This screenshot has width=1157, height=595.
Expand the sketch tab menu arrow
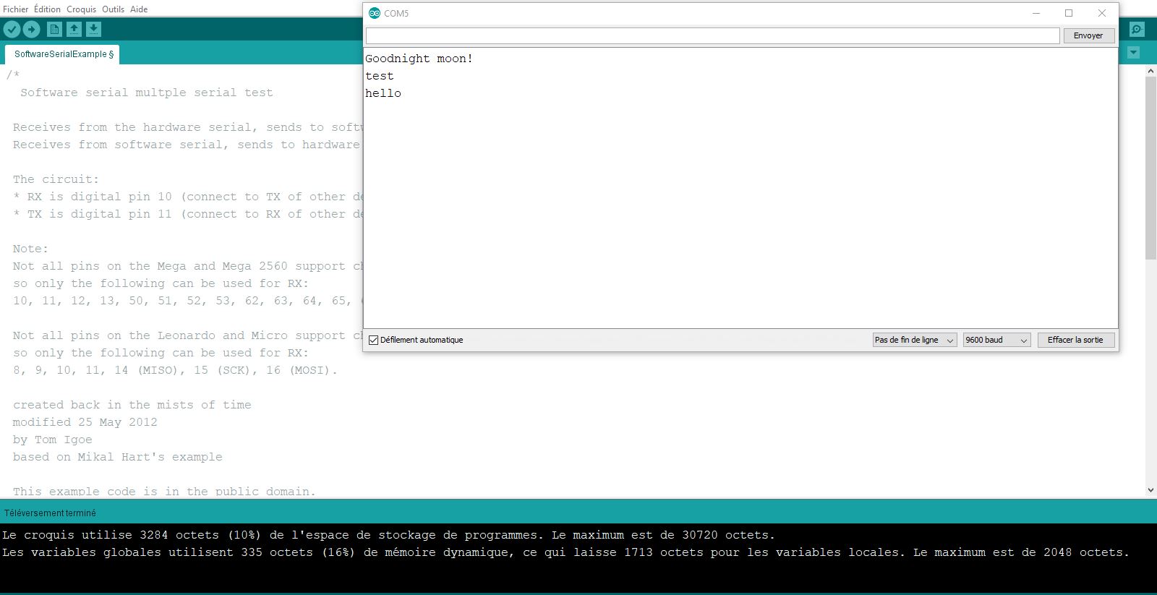pos(1133,53)
